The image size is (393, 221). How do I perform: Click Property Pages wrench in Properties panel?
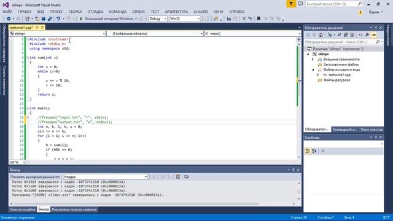click(323, 151)
